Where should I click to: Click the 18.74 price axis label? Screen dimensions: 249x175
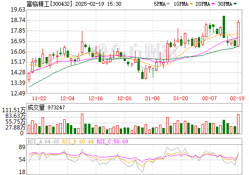click(18, 20)
